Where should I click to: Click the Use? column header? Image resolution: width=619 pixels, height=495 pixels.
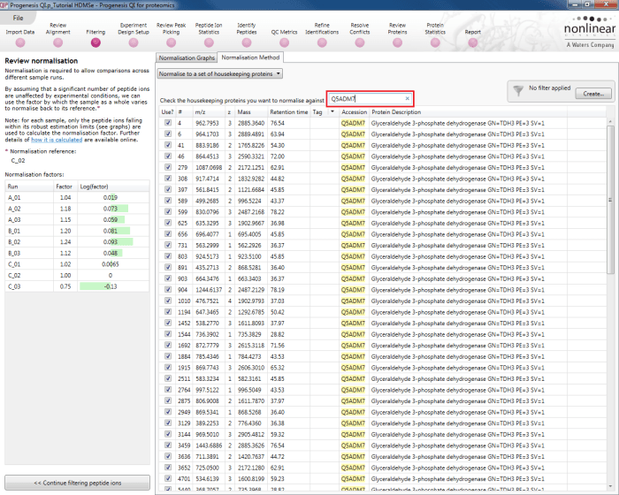[167, 112]
